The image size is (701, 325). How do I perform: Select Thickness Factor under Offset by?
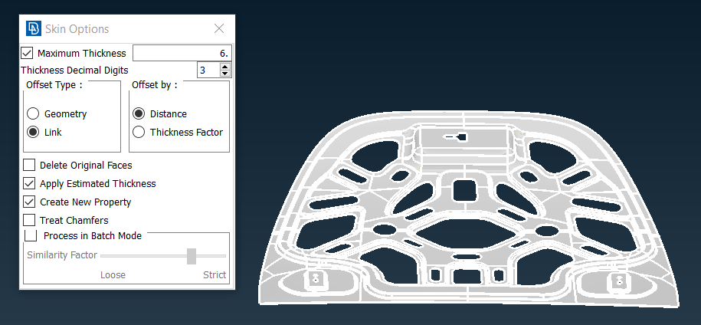139,132
